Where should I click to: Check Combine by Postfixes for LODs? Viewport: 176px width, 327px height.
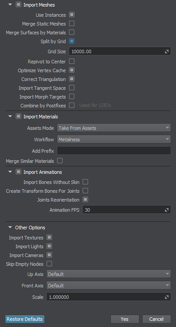point(72,105)
